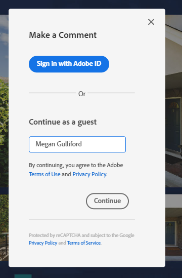The image size is (182, 278).
Task: Focus the guest name field containing Megan Gulliford
Action: [x=77, y=144]
